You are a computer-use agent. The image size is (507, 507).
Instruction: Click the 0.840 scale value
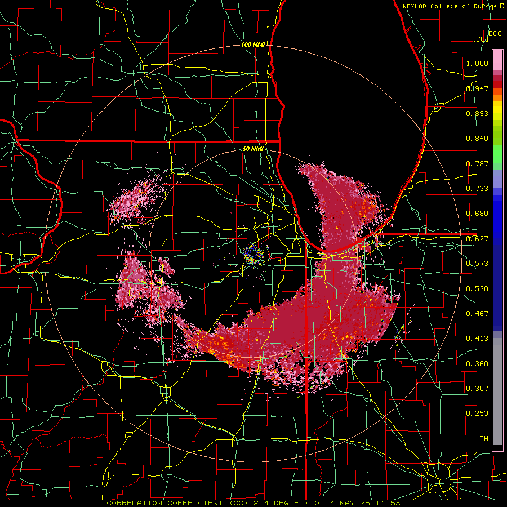point(477,139)
